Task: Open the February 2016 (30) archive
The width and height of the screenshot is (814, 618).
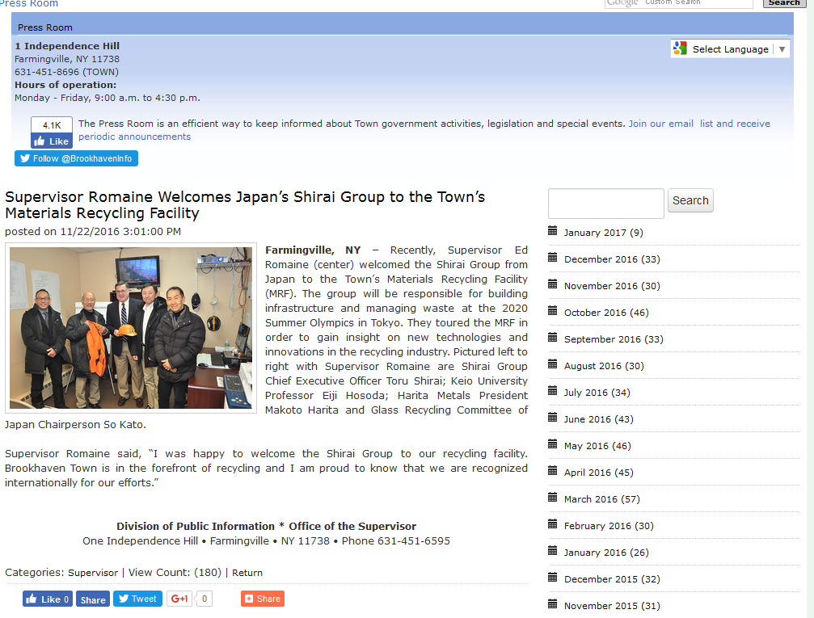Action: coord(609,526)
